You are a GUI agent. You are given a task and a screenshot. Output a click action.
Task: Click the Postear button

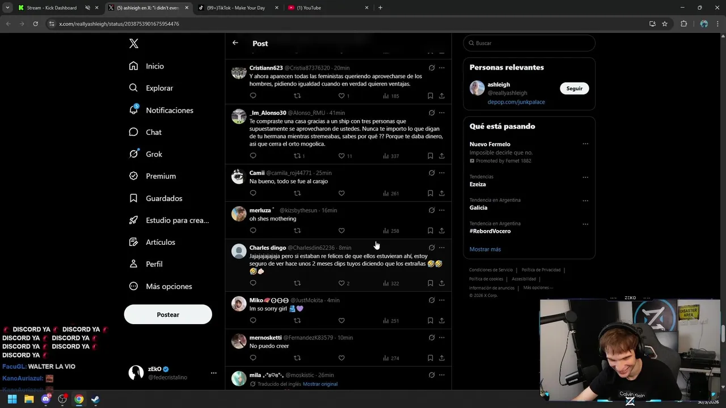pos(168,314)
